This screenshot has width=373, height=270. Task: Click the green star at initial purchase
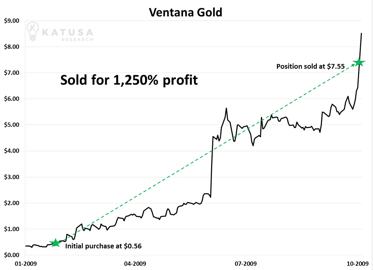(56, 243)
